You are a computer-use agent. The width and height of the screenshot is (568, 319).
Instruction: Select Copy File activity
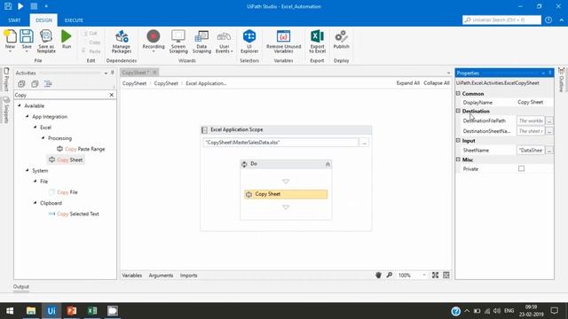(x=63, y=192)
